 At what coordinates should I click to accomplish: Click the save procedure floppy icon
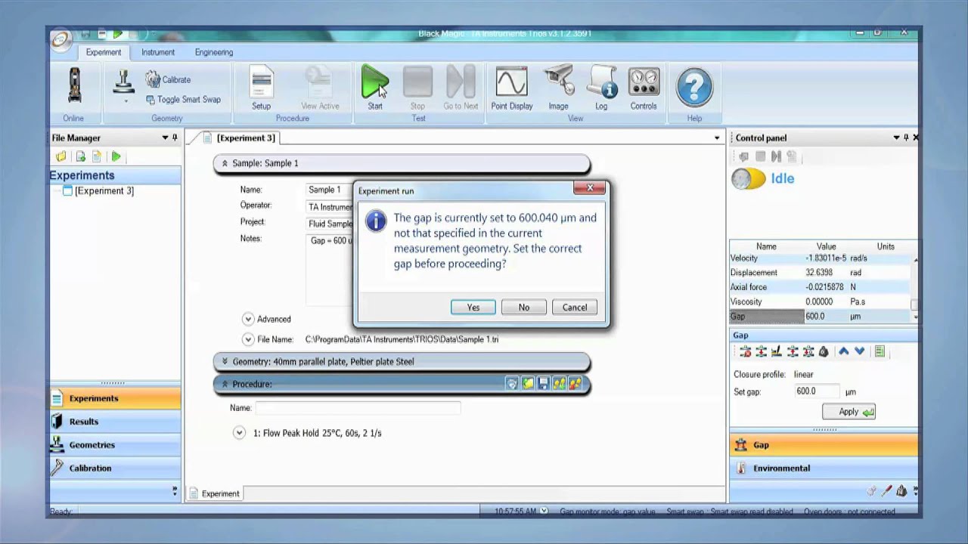point(543,384)
